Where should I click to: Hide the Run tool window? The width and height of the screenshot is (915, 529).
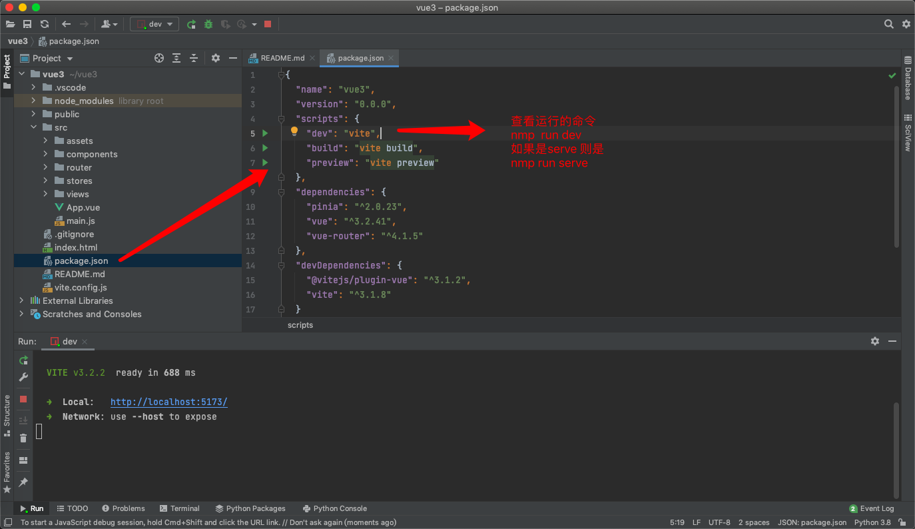coord(892,341)
